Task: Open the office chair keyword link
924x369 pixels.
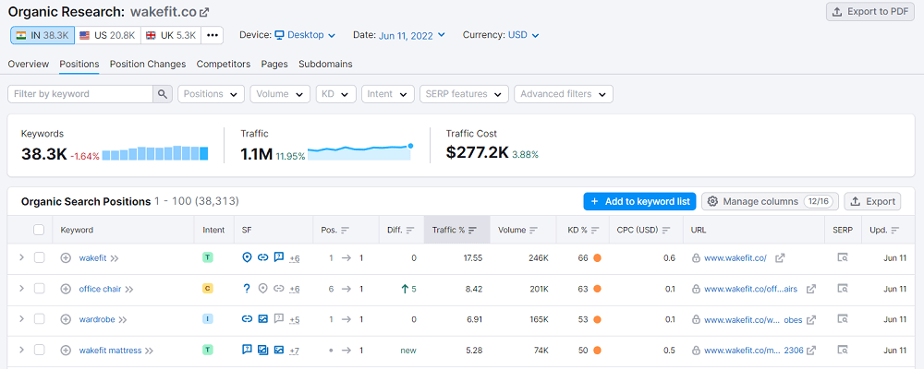Action: point(101,289)
